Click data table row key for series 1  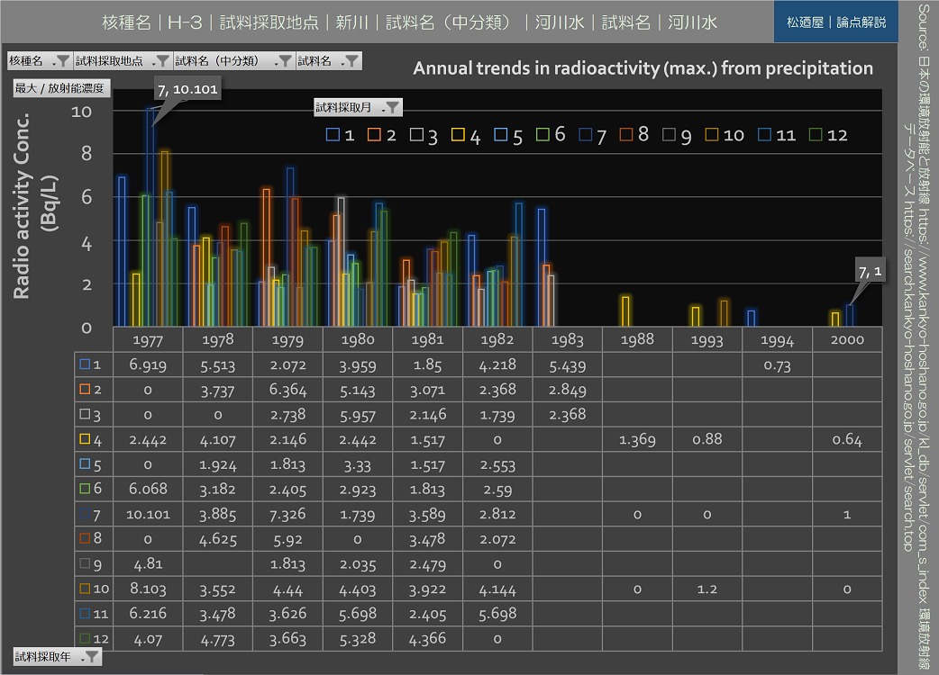pyautogui.click(x=90, y=364)
